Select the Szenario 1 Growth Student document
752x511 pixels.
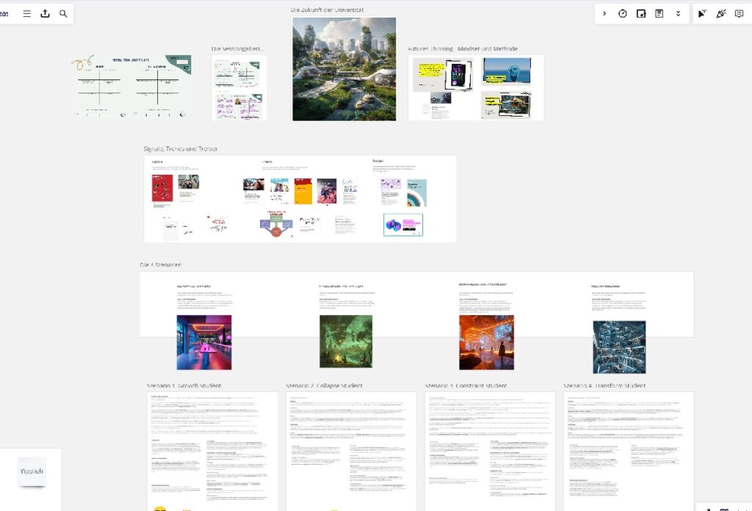[x=212, y=452]
